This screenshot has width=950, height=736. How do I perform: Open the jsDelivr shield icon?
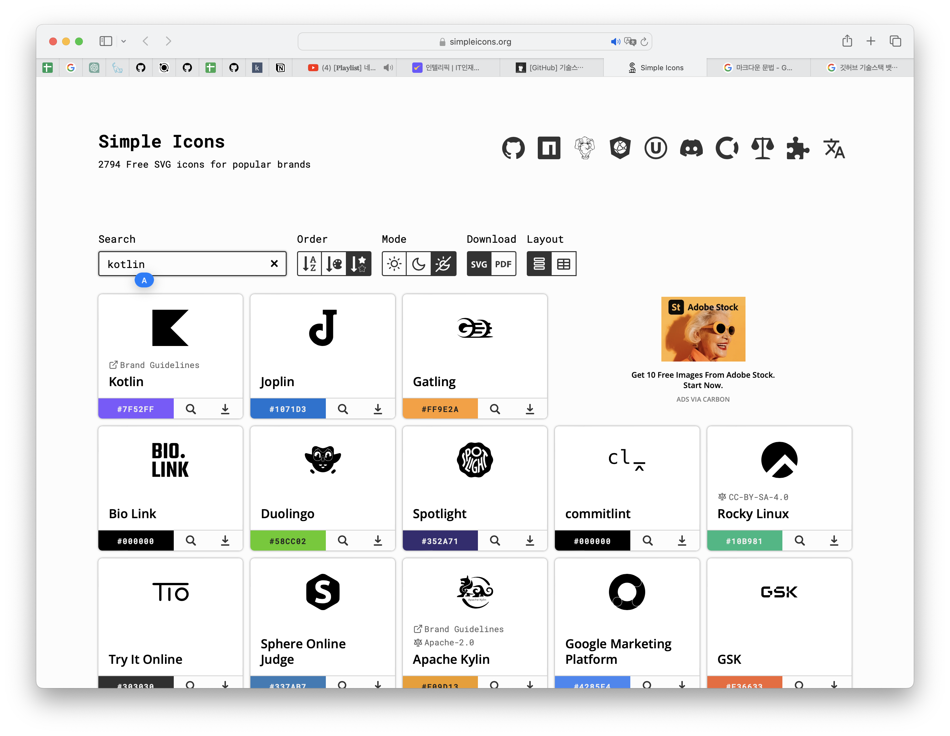620,148
